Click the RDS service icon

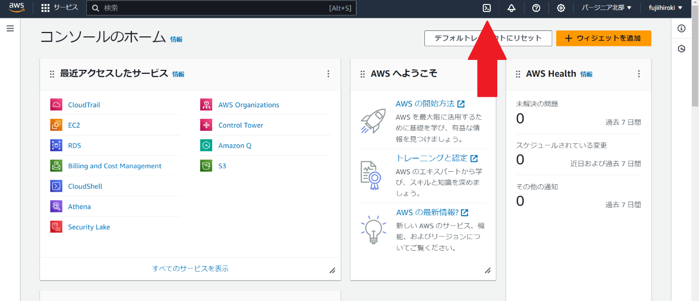56,146
